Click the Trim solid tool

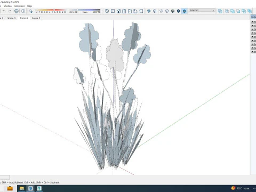point(244,11)
